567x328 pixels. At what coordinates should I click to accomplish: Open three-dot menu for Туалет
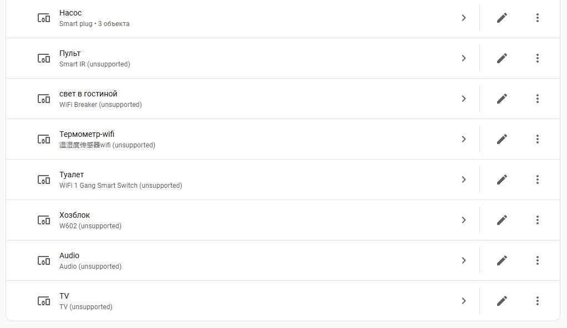(538, 180)
